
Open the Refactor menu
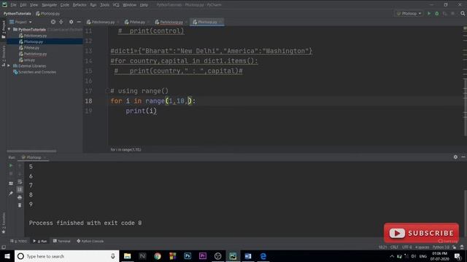pyautogui.click(x=80, y=5)
